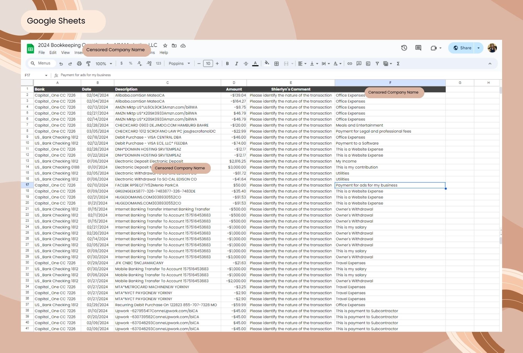Open the Help menu
This screenshot has width=523, height=353.
pos(164,53)
